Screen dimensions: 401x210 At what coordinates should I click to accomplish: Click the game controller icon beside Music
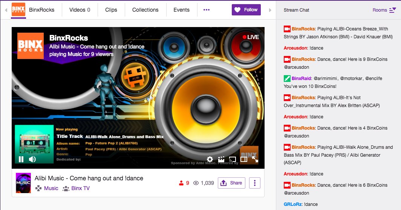[x=38, y=188]
